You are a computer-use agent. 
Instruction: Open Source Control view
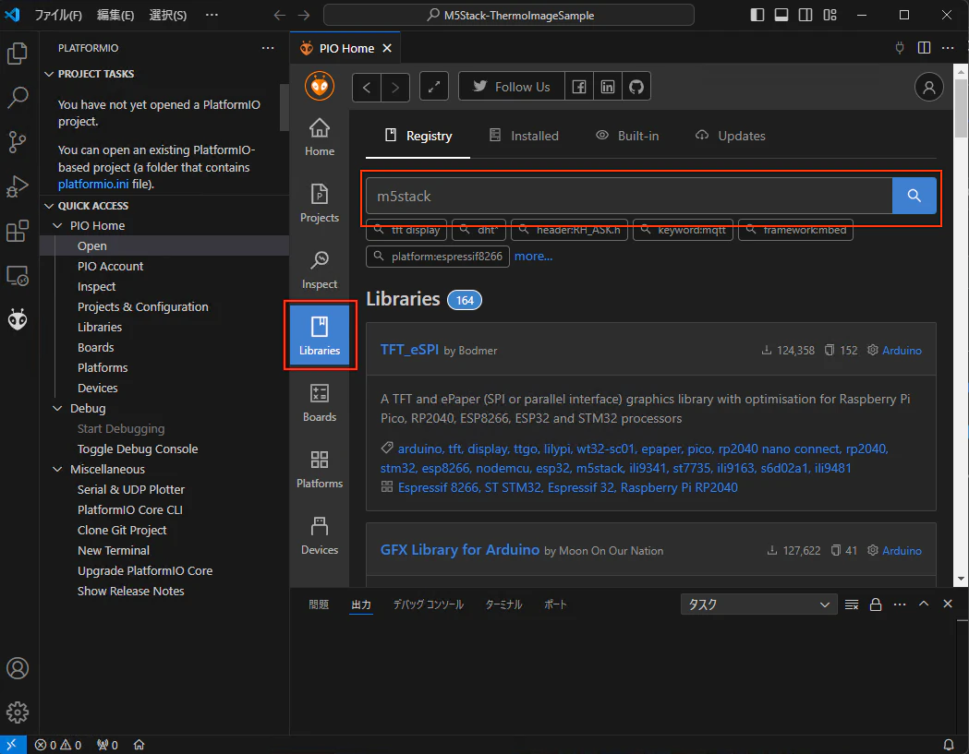coord(18,141)
